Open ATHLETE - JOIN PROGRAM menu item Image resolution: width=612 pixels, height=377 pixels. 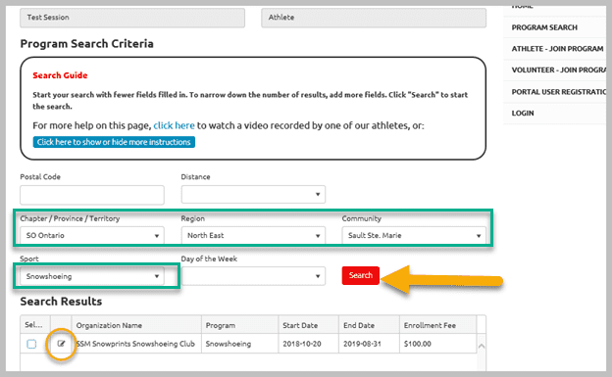tap(557, 49)
